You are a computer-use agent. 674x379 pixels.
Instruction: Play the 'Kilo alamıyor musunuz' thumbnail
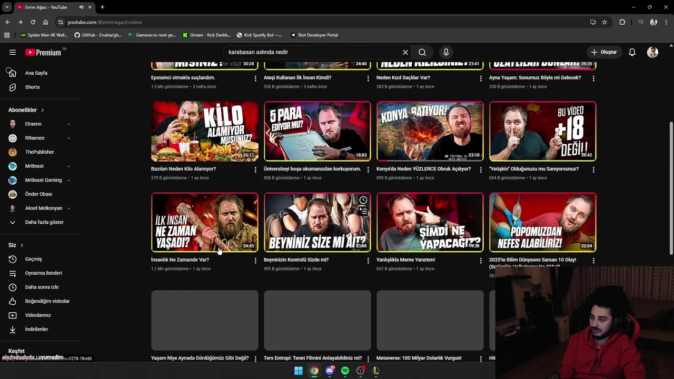(205, 131)
